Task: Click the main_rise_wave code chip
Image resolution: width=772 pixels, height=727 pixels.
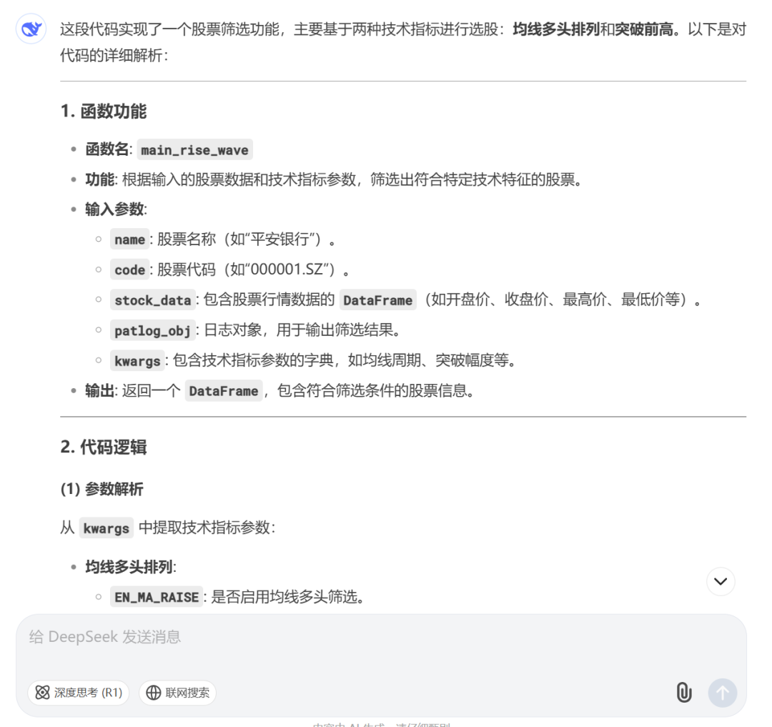Action: (195, 149)
